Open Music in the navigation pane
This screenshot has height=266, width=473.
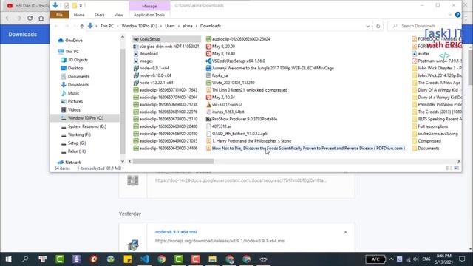(73, 93)
